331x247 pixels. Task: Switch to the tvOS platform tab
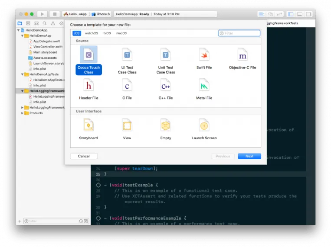pyautogui.click(x=107, y=33)
